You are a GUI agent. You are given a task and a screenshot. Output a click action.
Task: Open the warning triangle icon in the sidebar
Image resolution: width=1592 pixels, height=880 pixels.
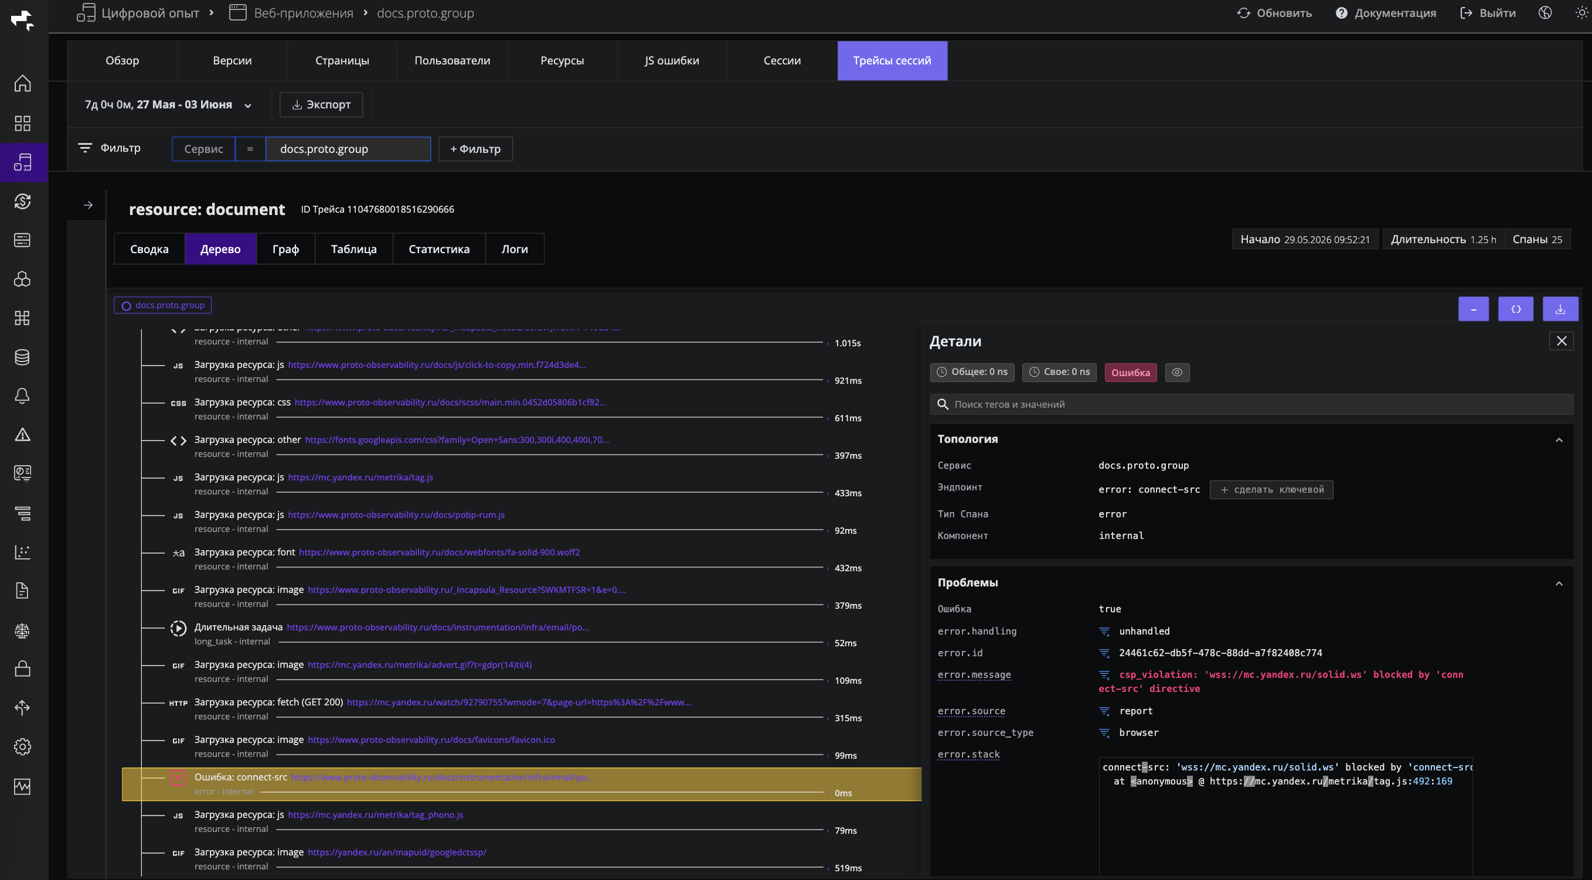click(22, 435)
